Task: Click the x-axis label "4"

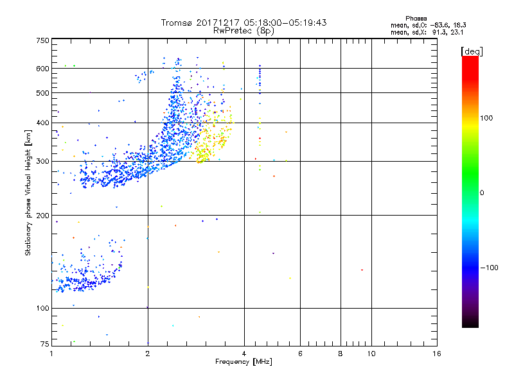Action: pyautogui.click(x=244, y=354)
